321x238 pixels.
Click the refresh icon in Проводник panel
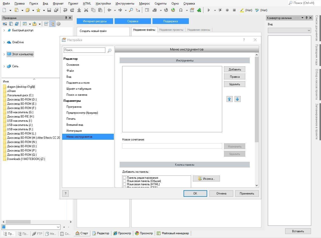(17, 24)
